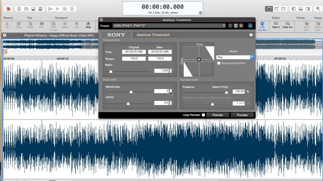Click Play All in the Transport group

[x=50, y=9]
